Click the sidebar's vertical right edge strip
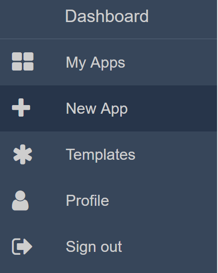Viewport: 218px width, 273px height. pos(218,136)
